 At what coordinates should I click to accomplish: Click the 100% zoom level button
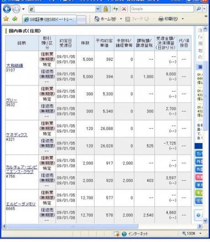point(189,233)
